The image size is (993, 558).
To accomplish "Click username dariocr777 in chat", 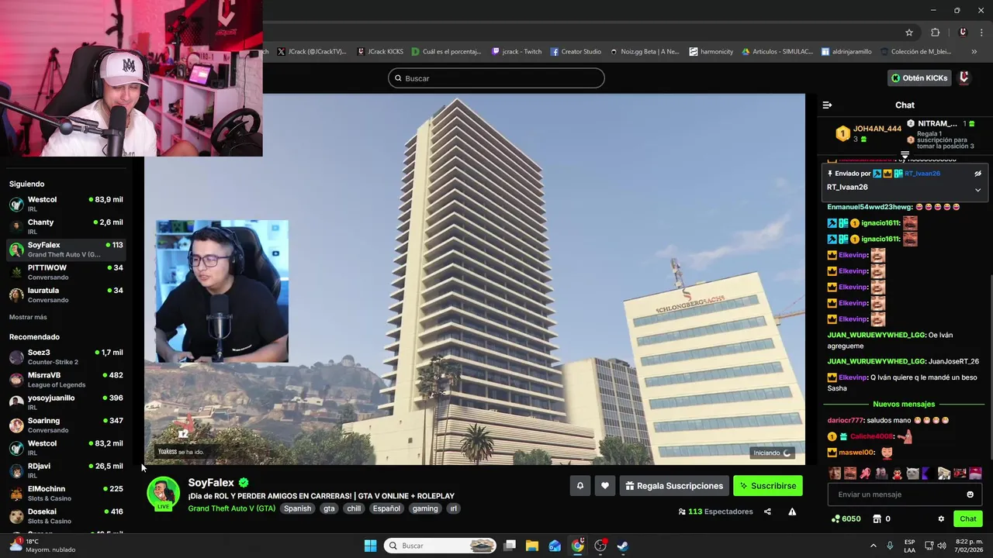I will [845, 420].
